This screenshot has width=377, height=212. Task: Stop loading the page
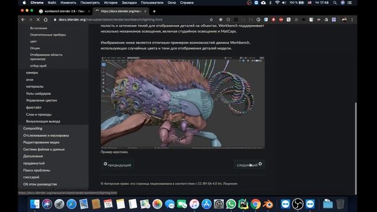(38, 19)
